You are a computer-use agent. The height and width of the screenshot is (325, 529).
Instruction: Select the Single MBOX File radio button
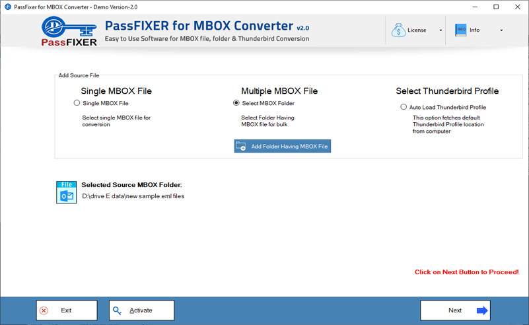pyautogui.click(x=77, y=103)
